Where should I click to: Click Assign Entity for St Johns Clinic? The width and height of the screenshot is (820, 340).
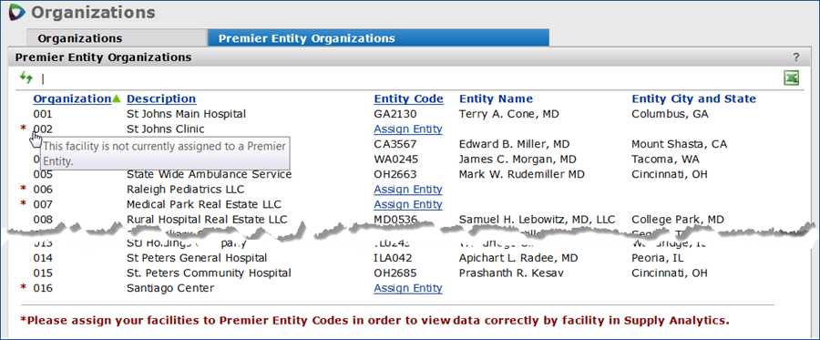click(x=408, y=129)
